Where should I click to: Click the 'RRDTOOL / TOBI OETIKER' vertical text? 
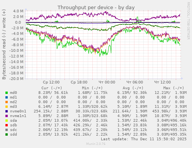(x=188, y=21)
